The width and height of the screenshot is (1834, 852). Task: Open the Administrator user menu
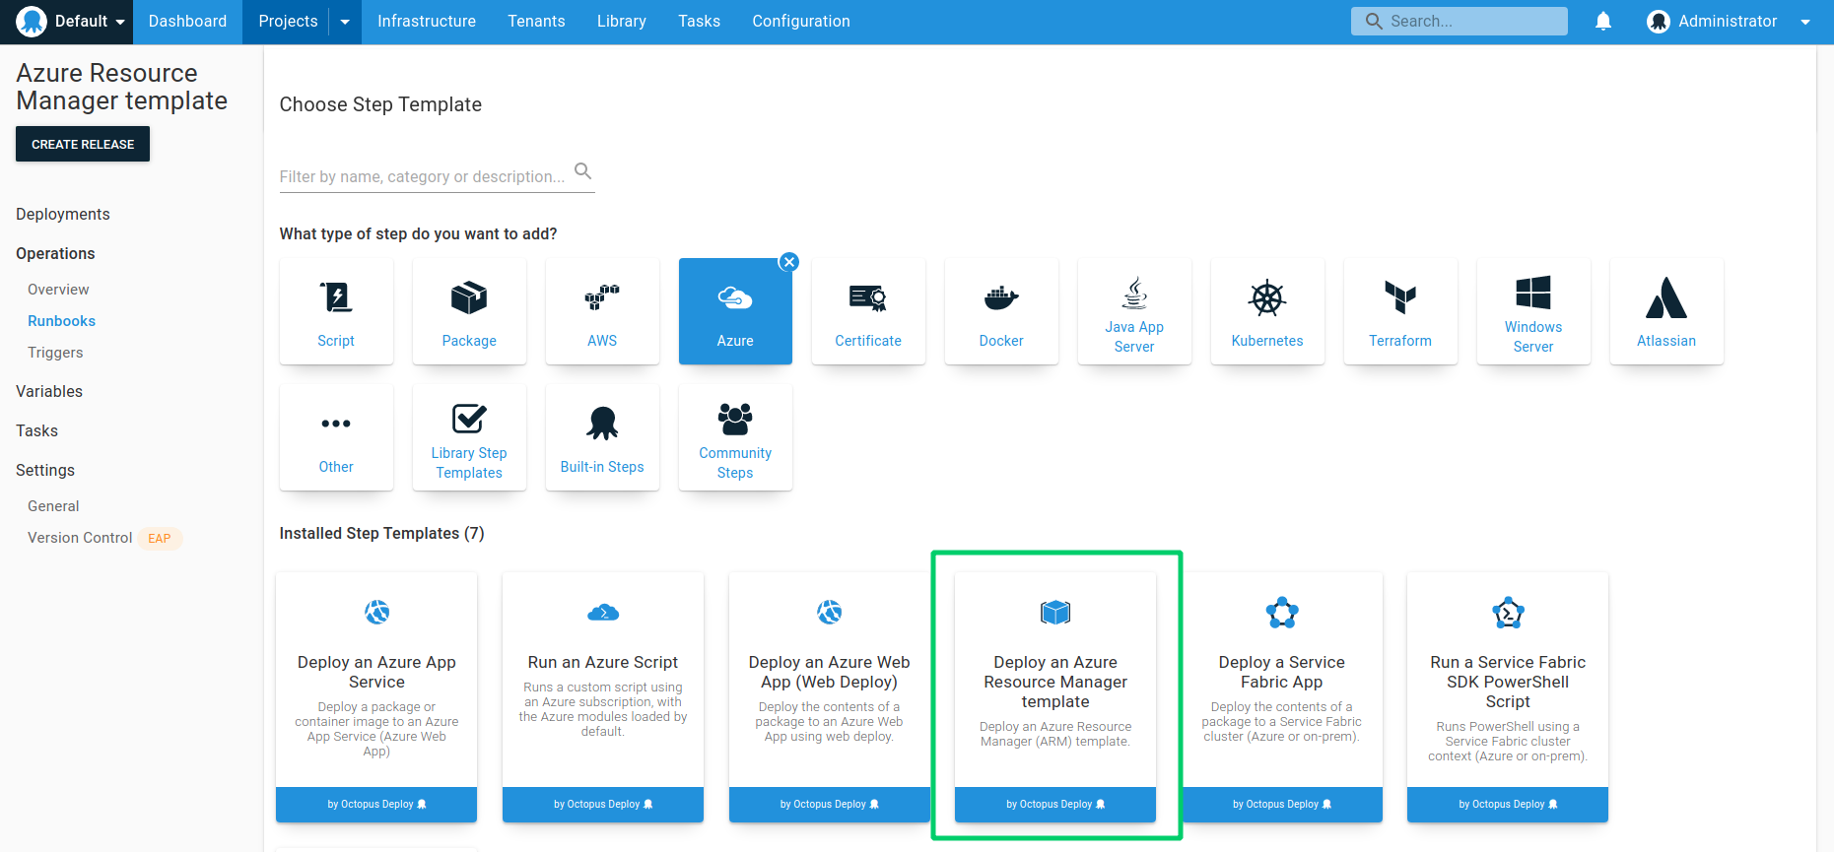(1729, 22)
